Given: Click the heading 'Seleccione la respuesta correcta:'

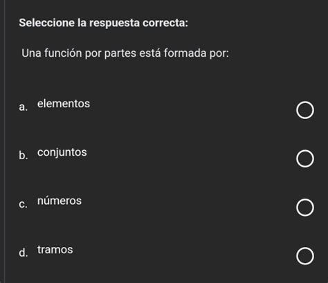Looking at the screenshot, I should click(104, 23).
